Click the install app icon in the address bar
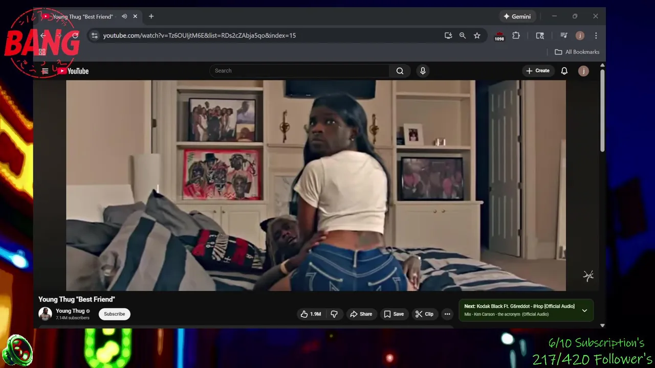The image size is (655, 368). [448, 35]
